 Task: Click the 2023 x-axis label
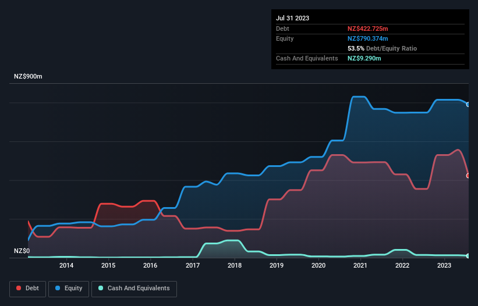coord(444,265)
